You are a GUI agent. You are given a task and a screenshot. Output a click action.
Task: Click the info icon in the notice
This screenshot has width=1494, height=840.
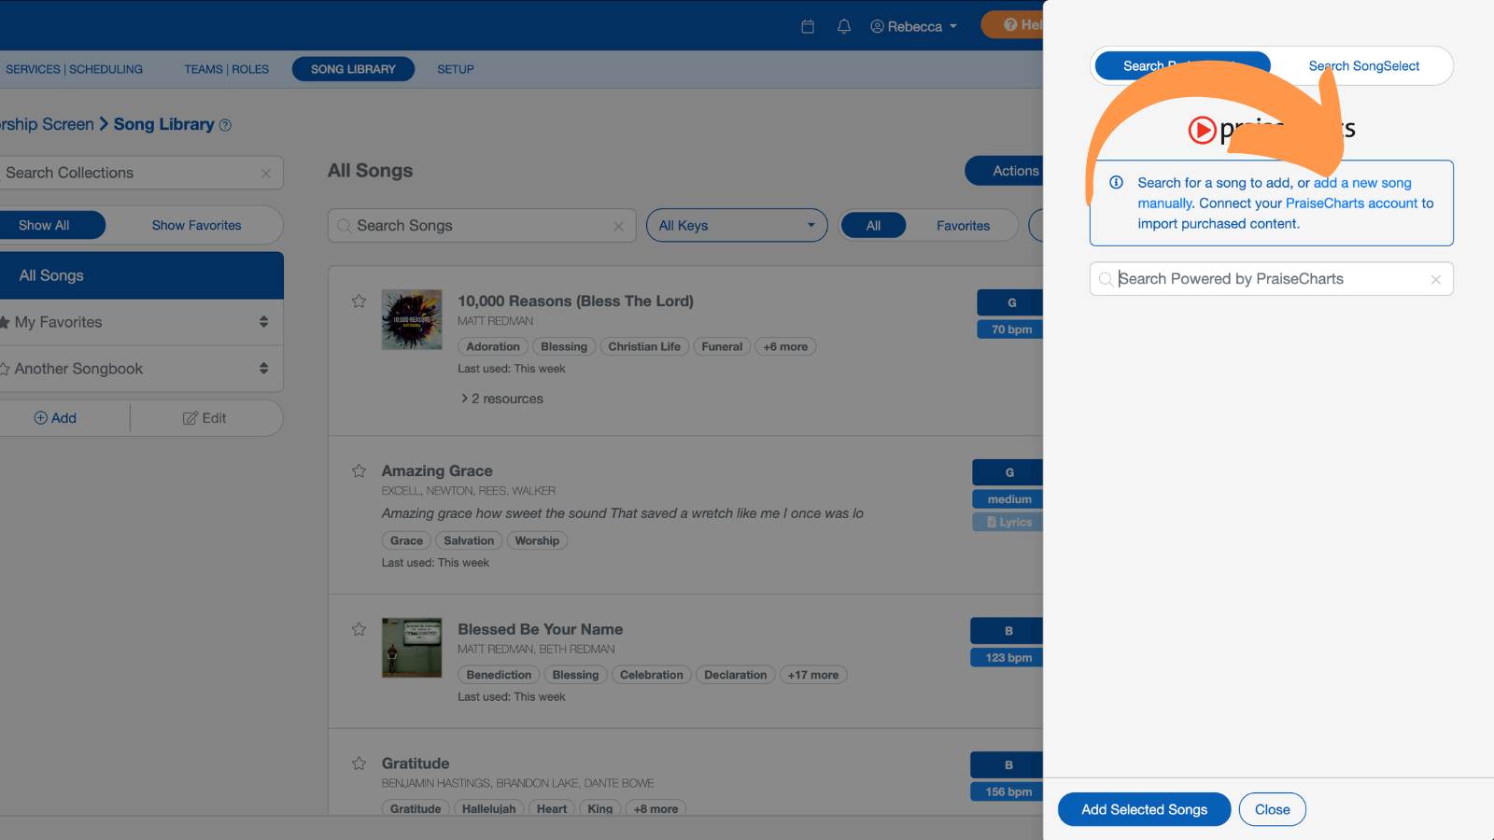tap(1116, 183)
